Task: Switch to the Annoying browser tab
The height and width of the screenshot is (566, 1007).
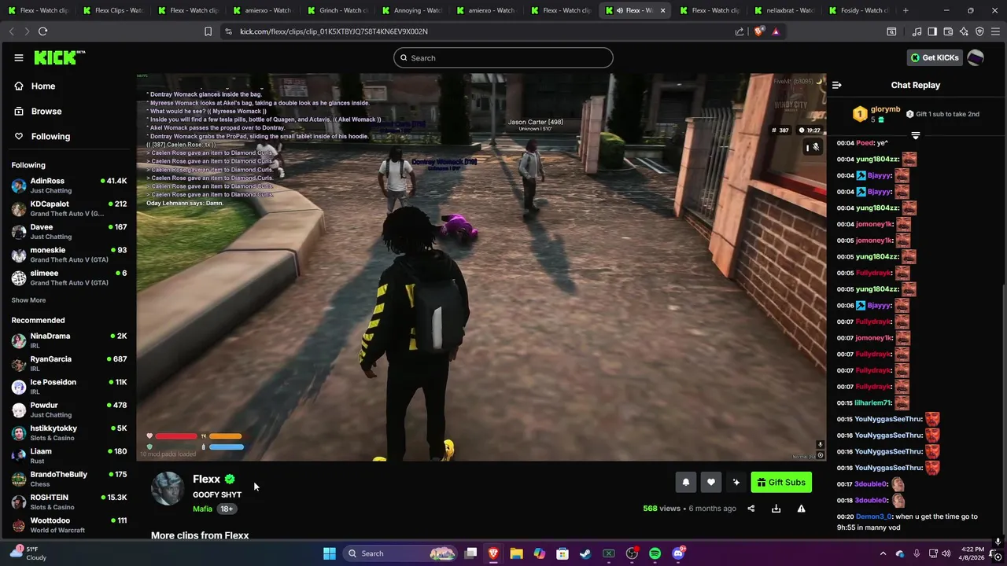Action: (x=412, y=10)
